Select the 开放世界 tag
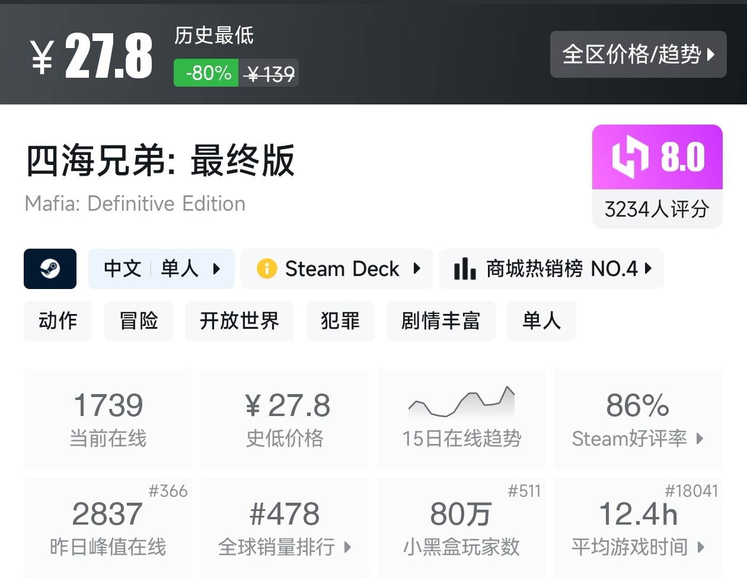 pos(240,321)
